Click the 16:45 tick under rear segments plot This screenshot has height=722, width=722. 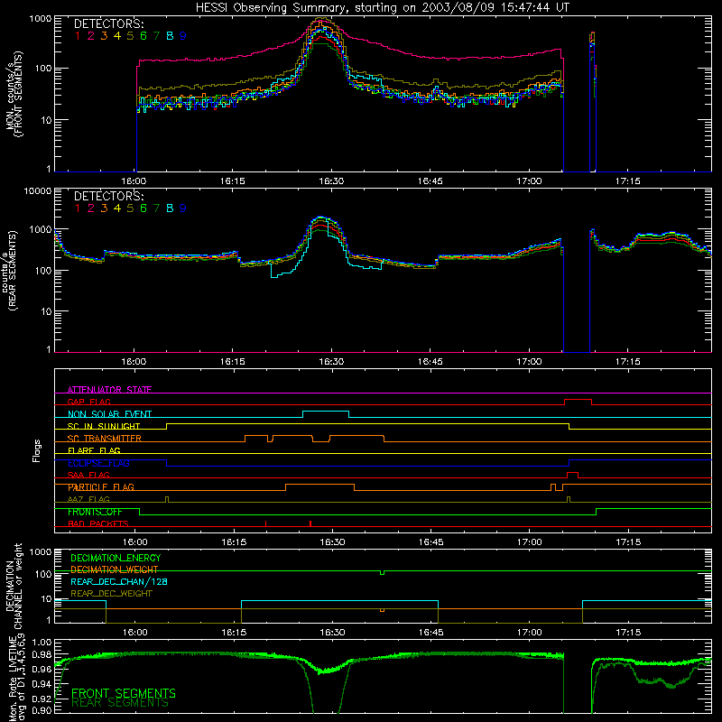(x=430, y=362)
